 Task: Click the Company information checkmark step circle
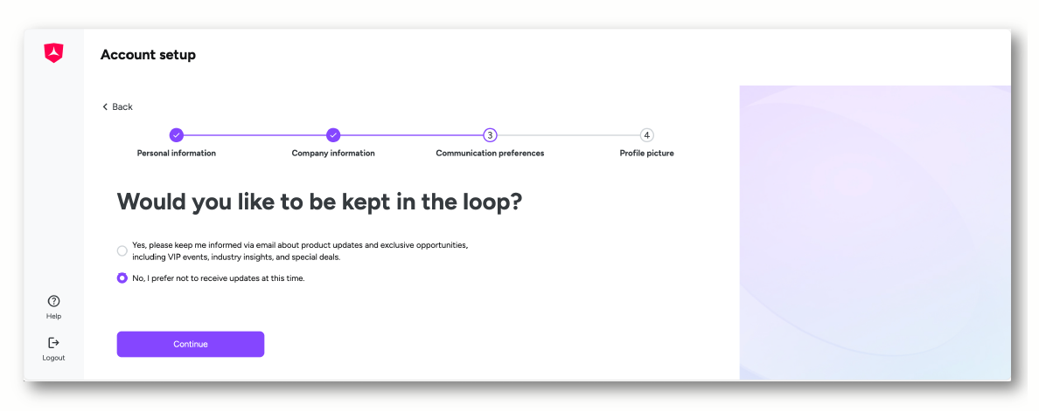pyautogui.click(x=333, y=134)
